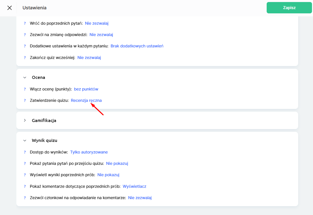Image resolution: width=313 pixels, height=215 pixels.
Task: Collapse the Wynik quizu section
Action: 25,141
